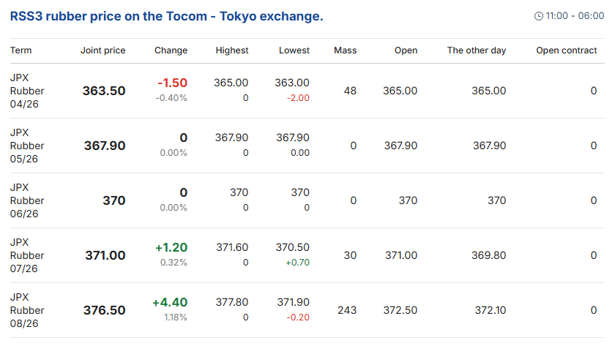The image size is (615, 346).
Task: Click the -1.50 red change value
Action: 172,83
